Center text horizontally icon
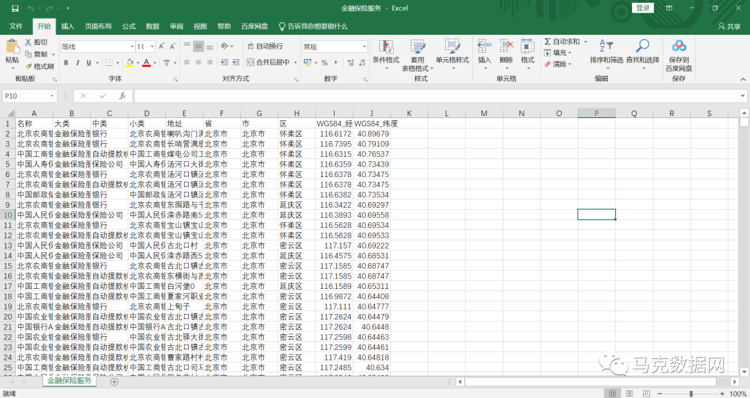Viewport: 750px width, 398px height. (x=198, y=63)
